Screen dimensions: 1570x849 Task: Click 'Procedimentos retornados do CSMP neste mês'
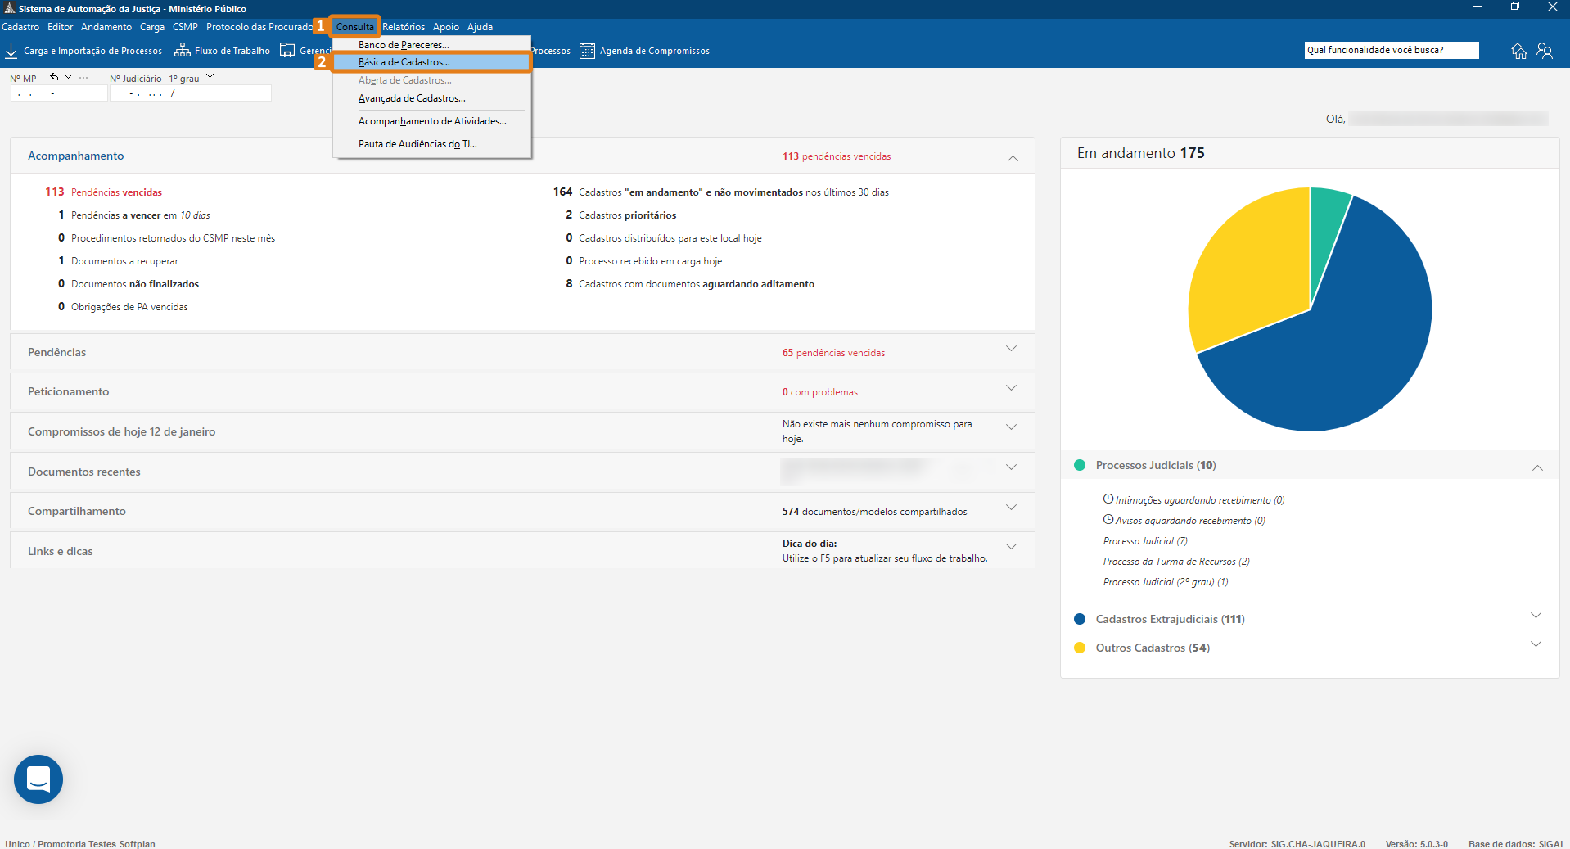click(x=166, y=238)
